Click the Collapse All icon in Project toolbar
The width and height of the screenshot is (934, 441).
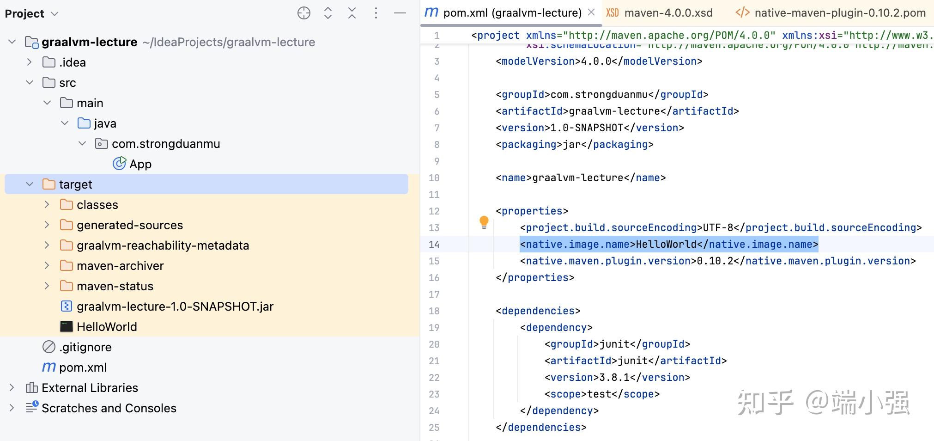352,13
